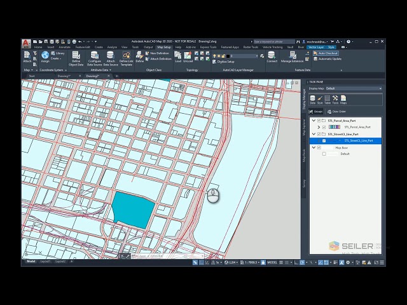Expand the Attribute Data panel dropdown
Screen dimensions: 407x305
coord(100,70)
